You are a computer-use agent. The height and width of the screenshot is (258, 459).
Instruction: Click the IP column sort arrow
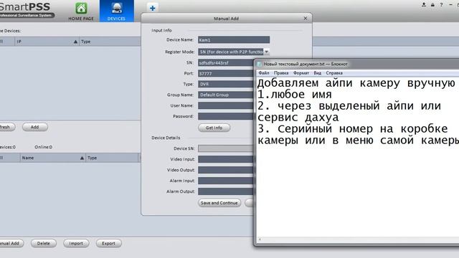click(x=75, y=42)
